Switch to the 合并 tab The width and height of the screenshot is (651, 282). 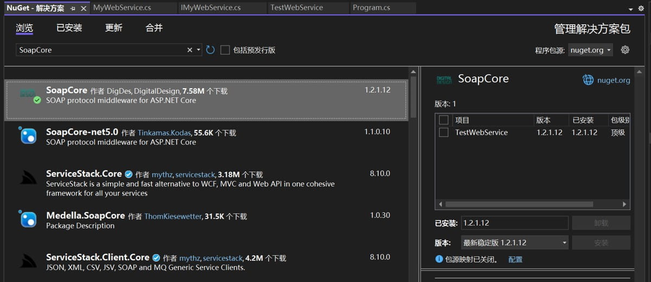point(154,28)
